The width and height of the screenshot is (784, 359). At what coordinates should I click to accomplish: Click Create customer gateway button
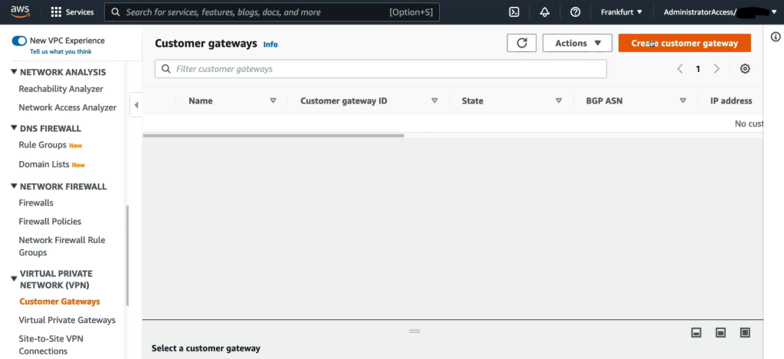pos(684,43)
